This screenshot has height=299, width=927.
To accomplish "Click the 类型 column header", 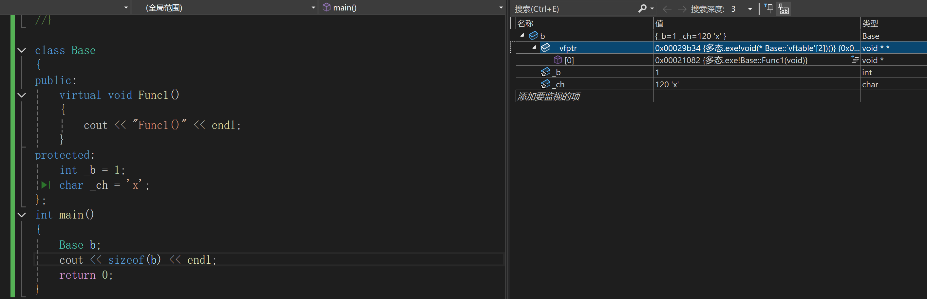I will coord(894,23).
